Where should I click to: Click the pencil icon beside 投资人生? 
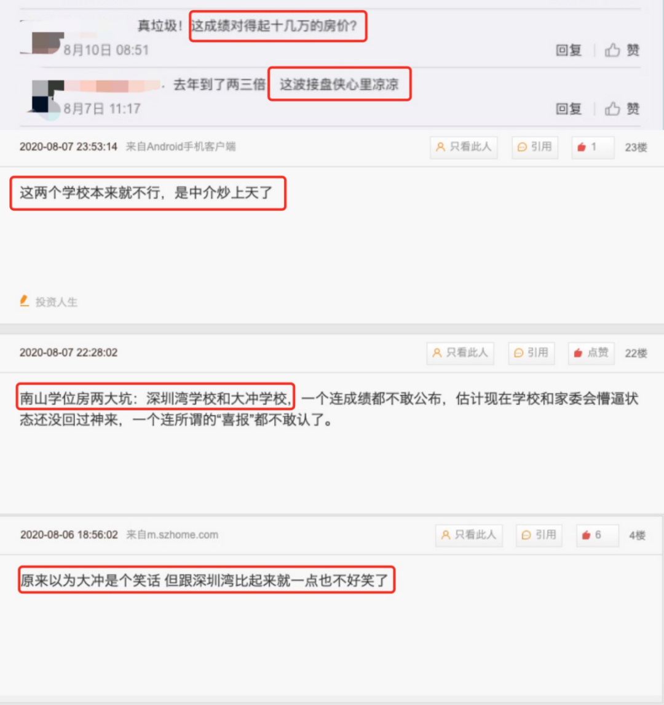(x=25, y=301)
